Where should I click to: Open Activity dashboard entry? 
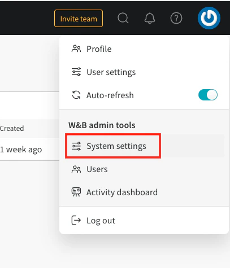[x=144, y=192]
